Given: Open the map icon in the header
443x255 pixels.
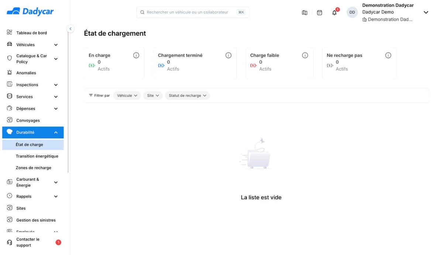Looking at the screenshot, I should coord(305,13).
